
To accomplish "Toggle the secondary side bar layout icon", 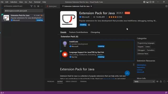I will click(150, 2).
